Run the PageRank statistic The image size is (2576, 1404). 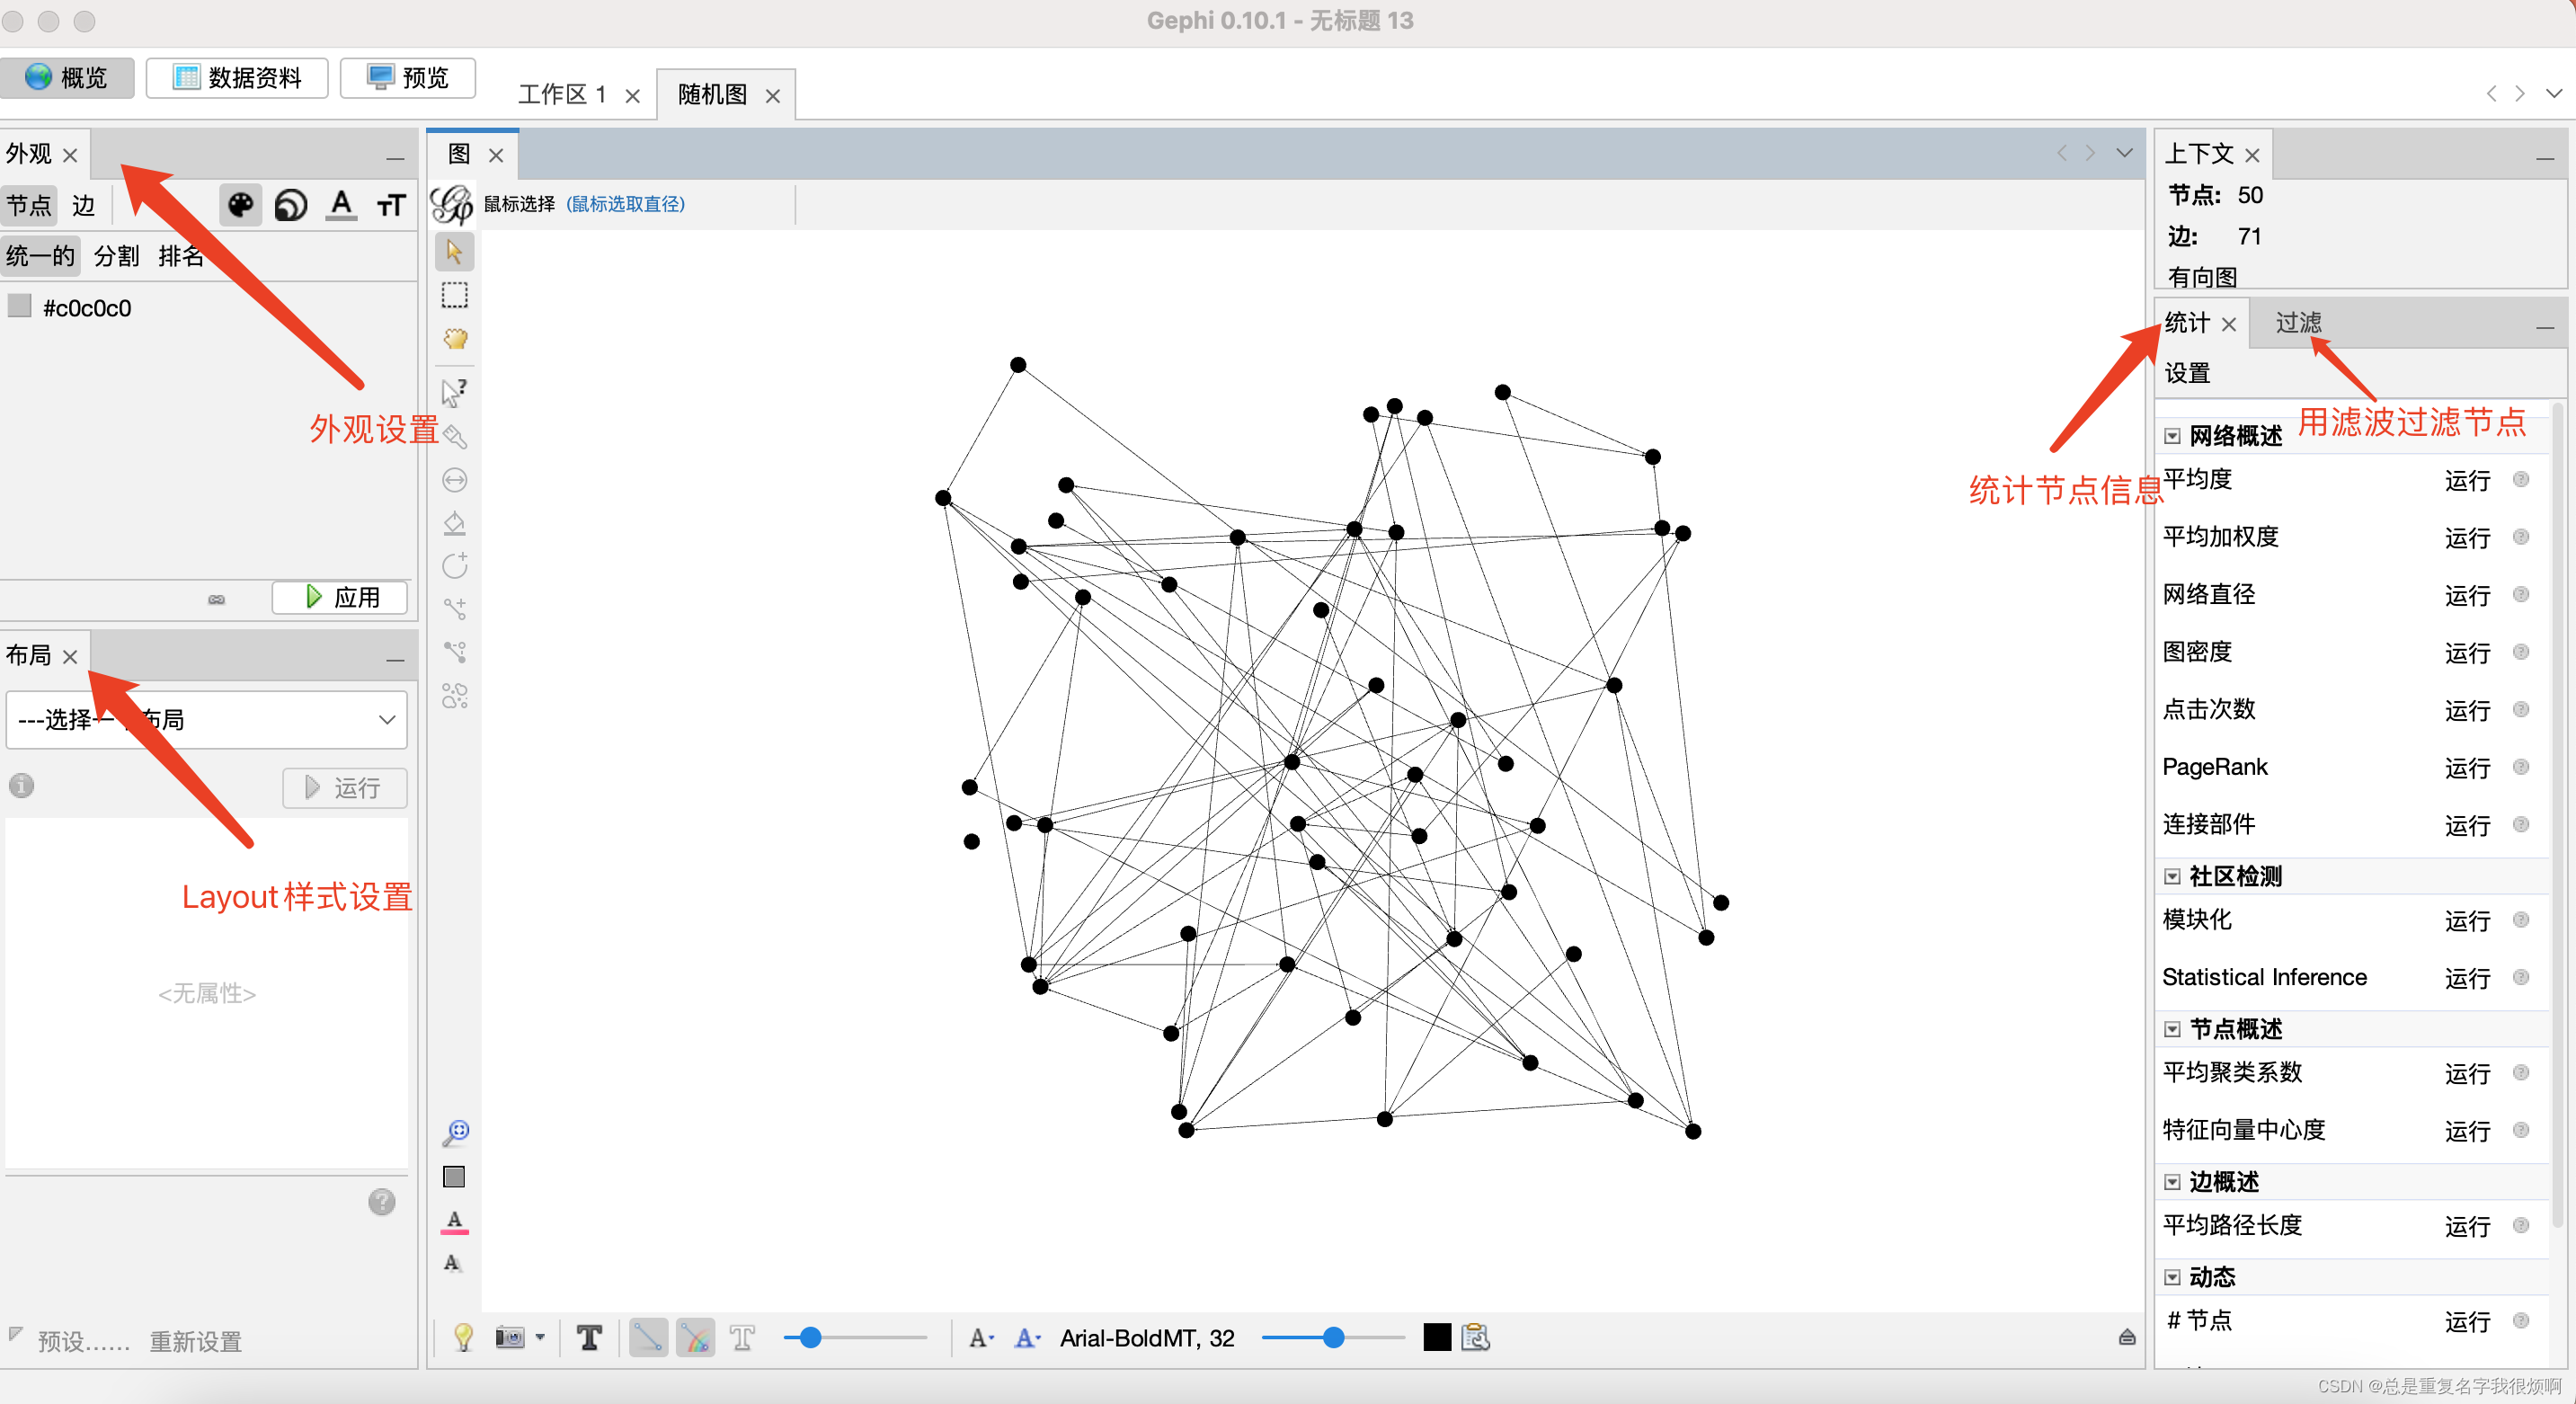(x=2466, y=768)
